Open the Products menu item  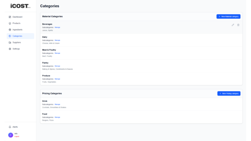click(x=20, y=23)
